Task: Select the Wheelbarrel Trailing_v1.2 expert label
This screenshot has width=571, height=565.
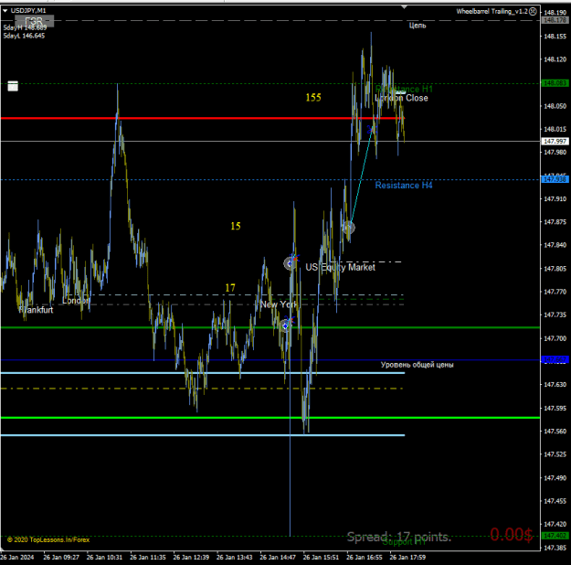Action: click(x=492, y=11)
